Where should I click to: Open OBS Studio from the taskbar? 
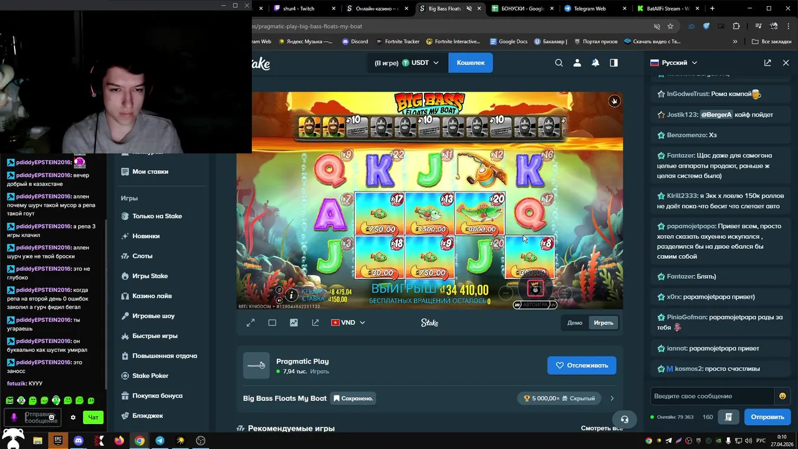tap(201, 440)
